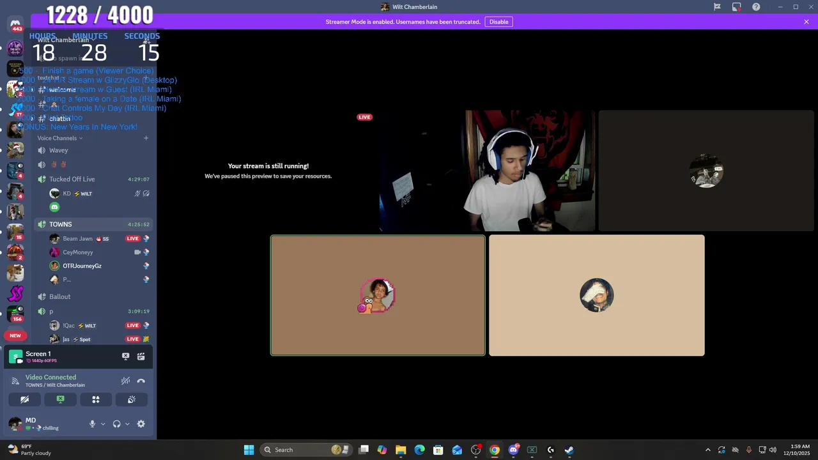This screenshot has width=818, height=460.
Task: Toggle deafen headphones in the user panel
Action: tap(116, 424)
